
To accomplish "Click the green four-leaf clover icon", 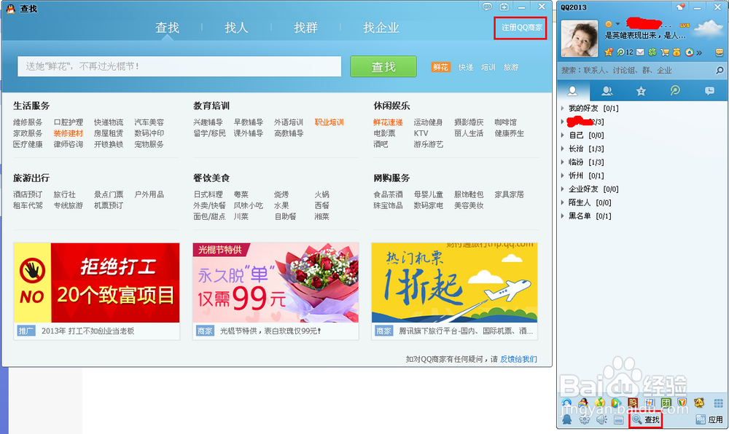I will click(652, 52).
